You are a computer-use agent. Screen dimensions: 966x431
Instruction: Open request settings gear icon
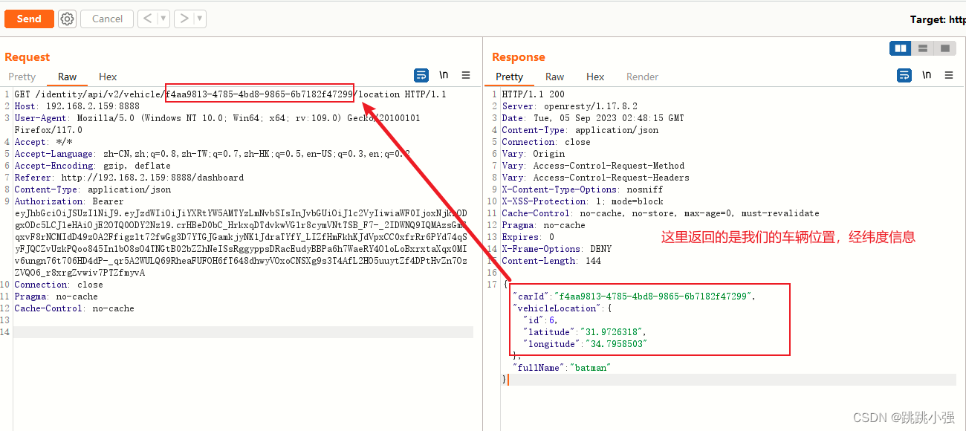tap(68, 19)
